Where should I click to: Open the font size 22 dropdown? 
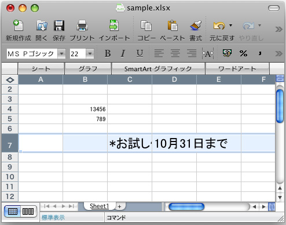[90, 53]
